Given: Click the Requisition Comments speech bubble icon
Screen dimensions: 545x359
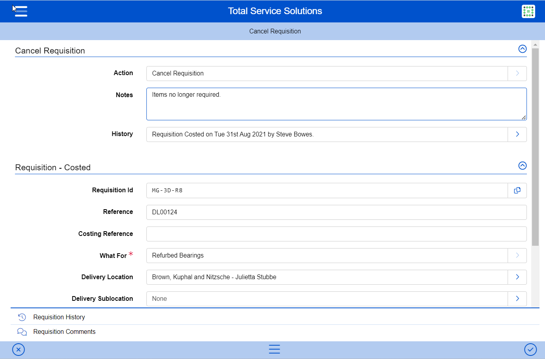Looking at the screenshot, I should click(22, 332).
